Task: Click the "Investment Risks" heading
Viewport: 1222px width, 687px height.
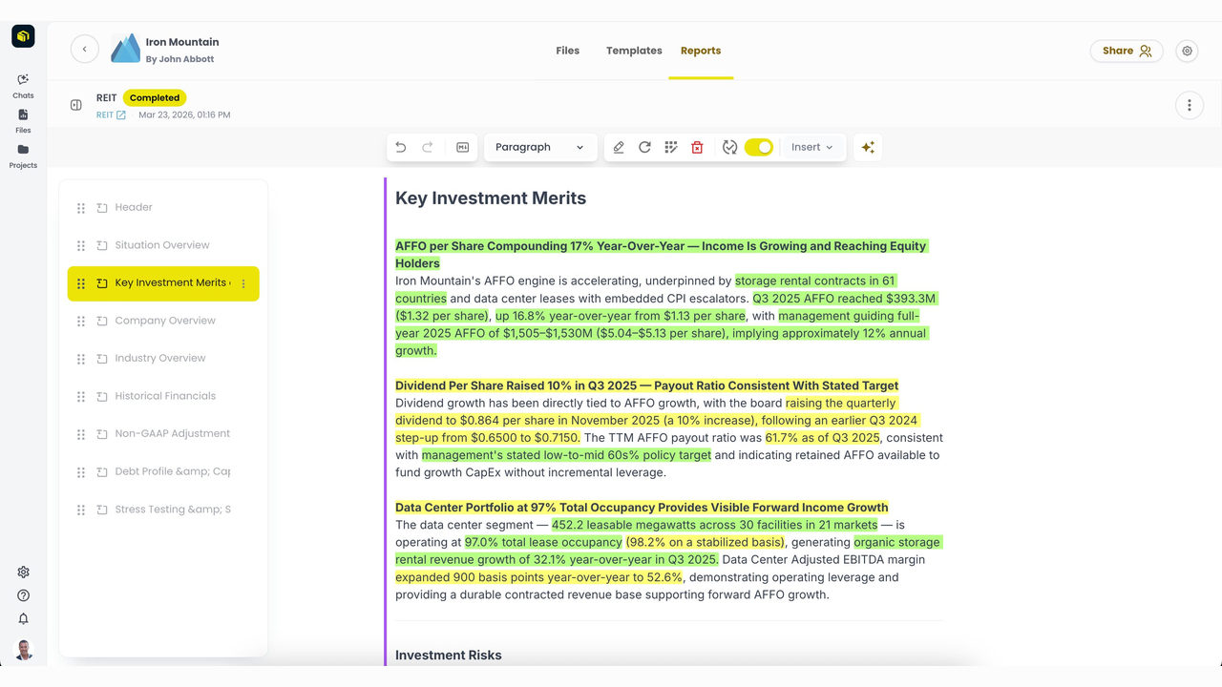Action: pyautogui.click(x=449, y=656)
